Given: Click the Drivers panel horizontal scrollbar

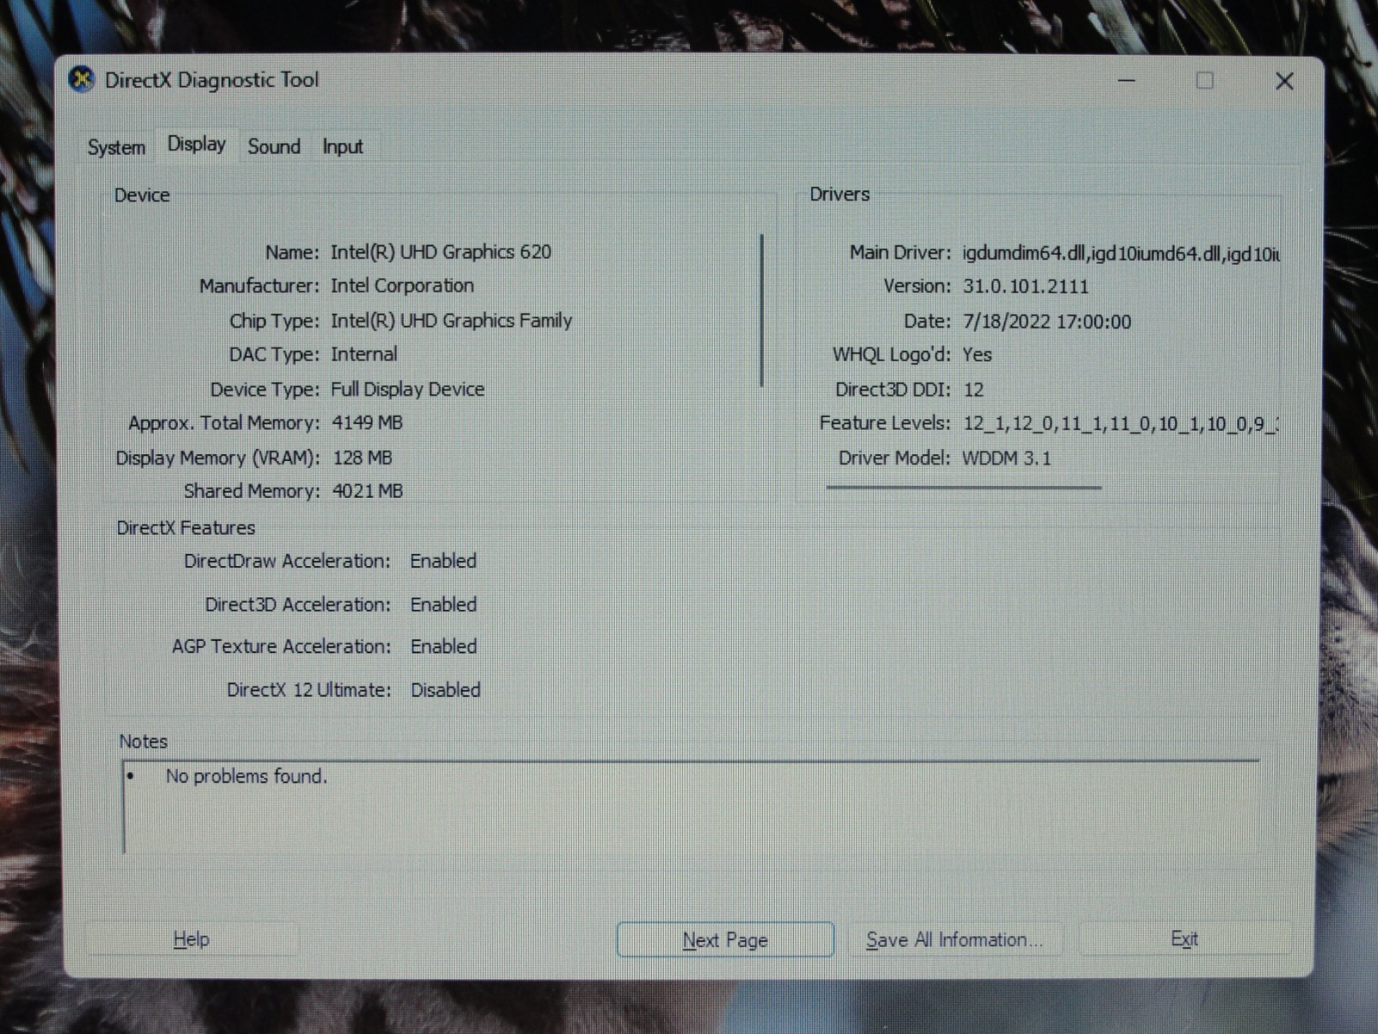Looking at the screenshot, I should point(964,488).
